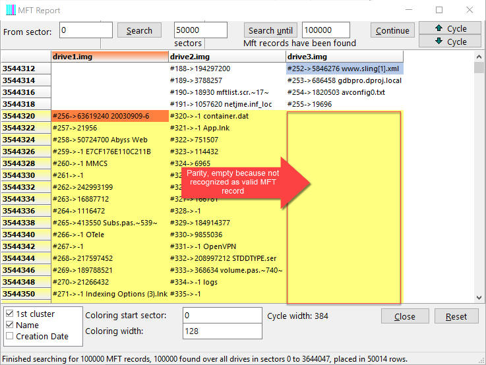The image size is (486, 365).
Task: Click the Reset button
Action: click(456, 316)
